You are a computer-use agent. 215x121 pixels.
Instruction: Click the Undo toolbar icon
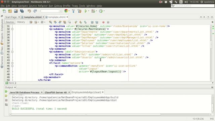[29, 11]
